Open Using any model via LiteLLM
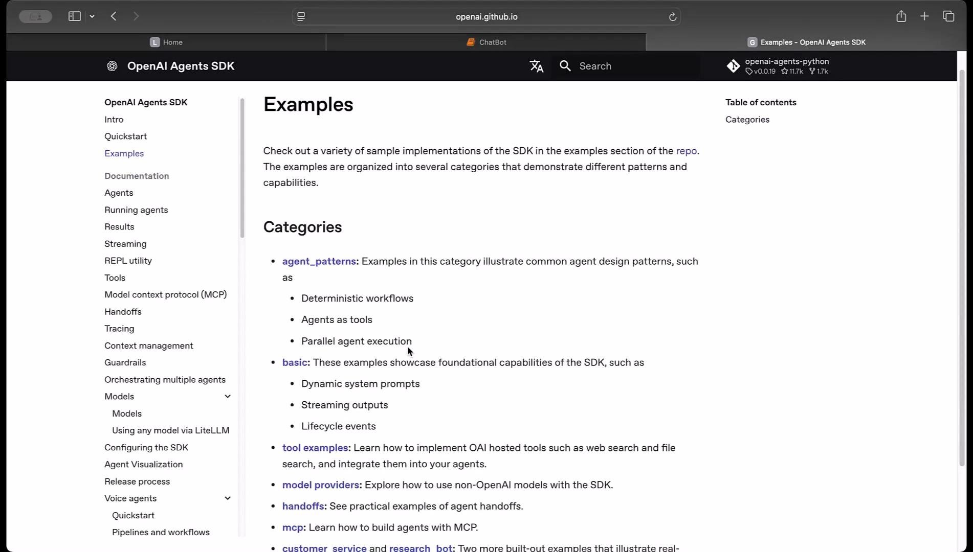The image size is (973, 552). click(x=170, y=430)
